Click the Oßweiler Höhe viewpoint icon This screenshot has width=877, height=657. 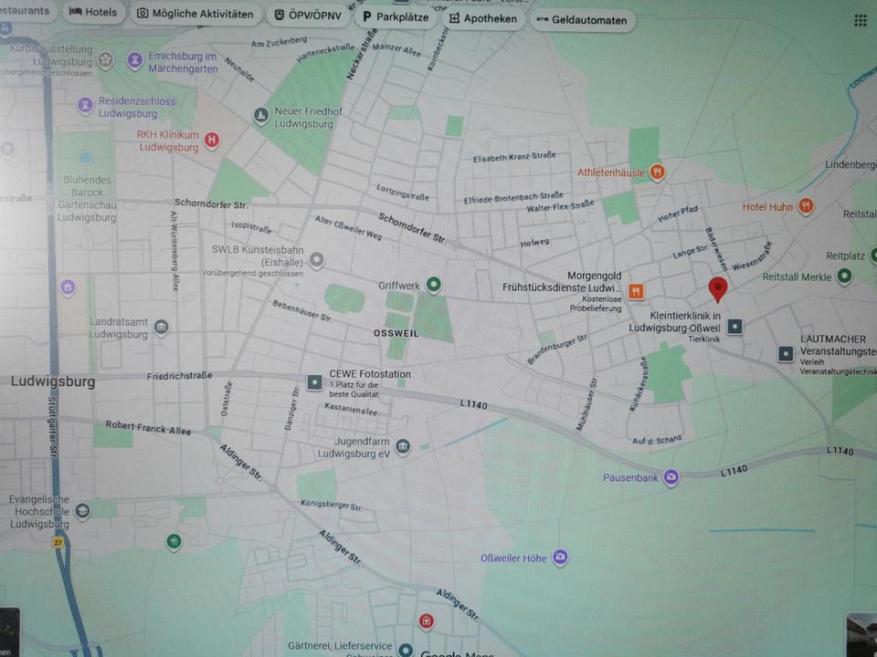click(x=560, y=557)
